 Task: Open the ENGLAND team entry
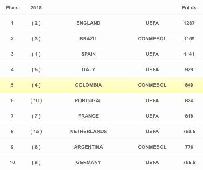click(88, 23)
